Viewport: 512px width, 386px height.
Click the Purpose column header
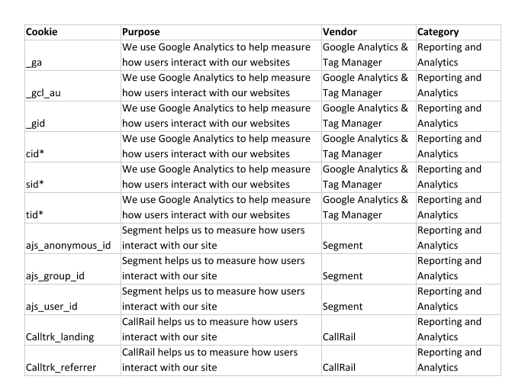point(141,32)
